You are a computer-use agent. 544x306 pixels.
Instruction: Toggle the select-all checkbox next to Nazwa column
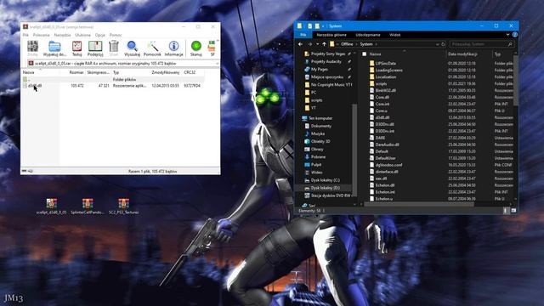coord(365,54)
